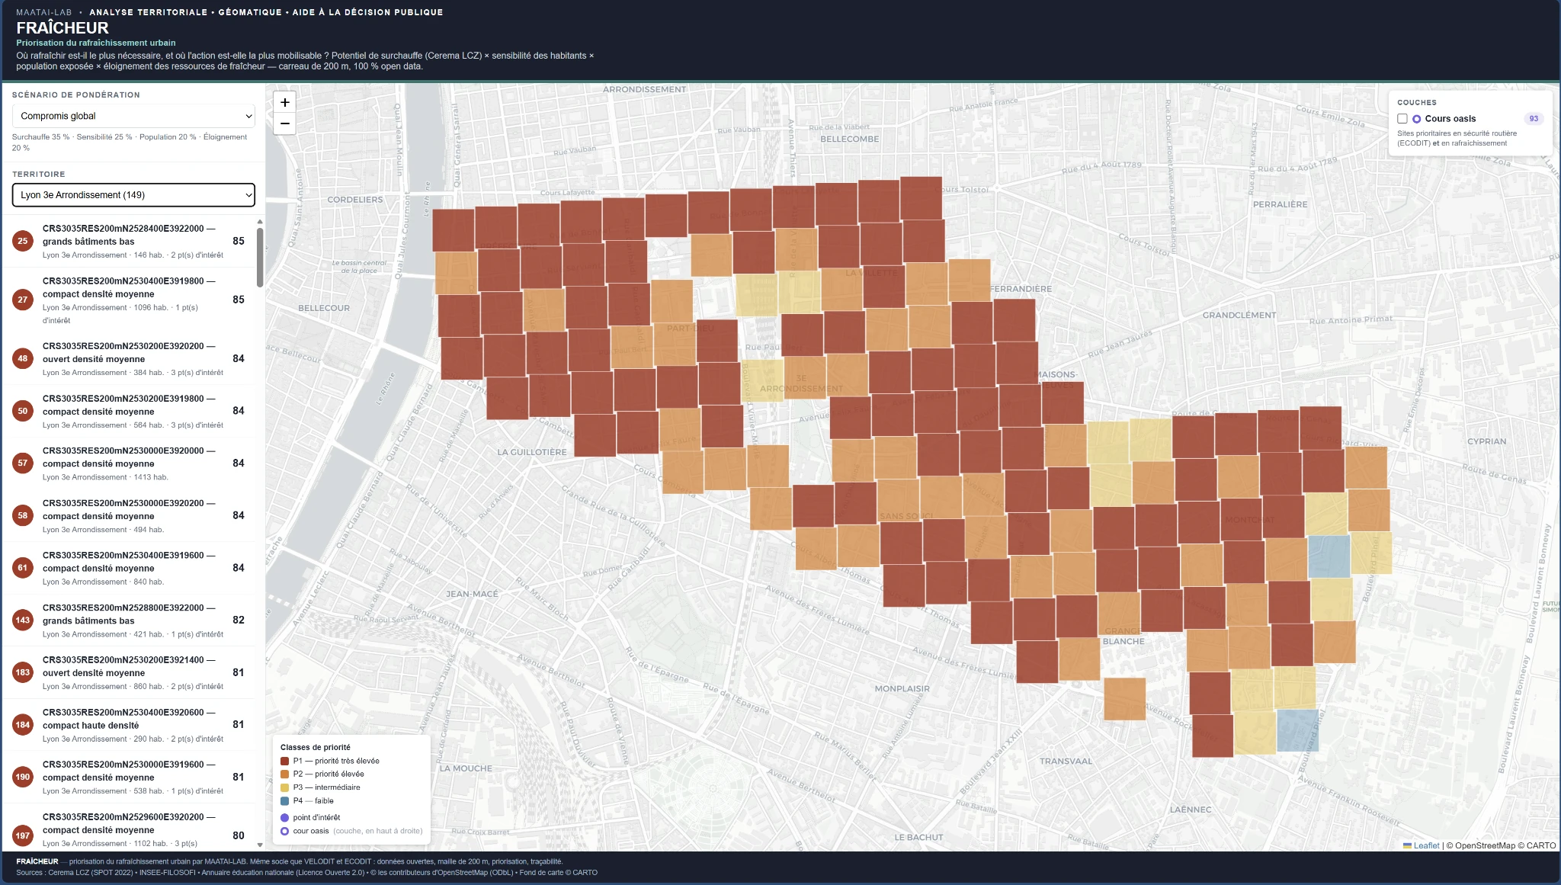Click the rank 57 badge icon
The height and width of the screenshot is (885, 1561).
tap(23, 463)
